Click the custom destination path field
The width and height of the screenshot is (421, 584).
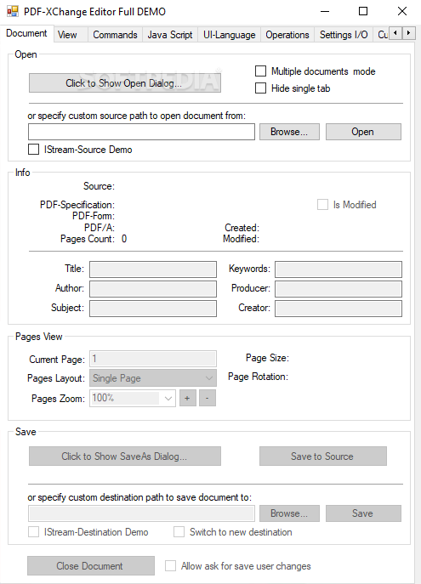click(x=141, y=513)
